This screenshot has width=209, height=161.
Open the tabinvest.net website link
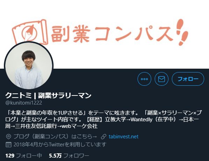pyautogui.click(x=124, y=137)
